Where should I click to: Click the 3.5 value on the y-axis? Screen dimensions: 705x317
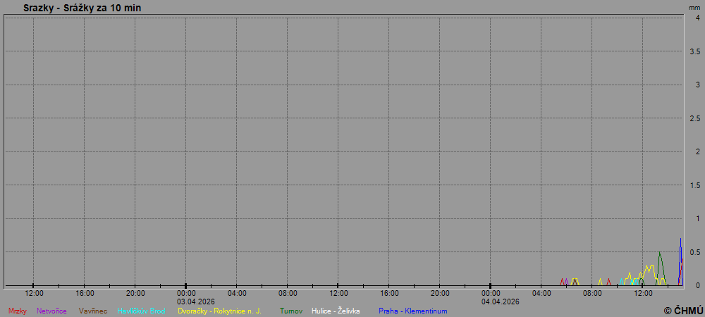(694, 51)
